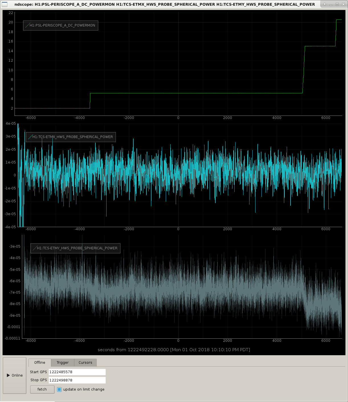Screen dimensions: 348x402
Task: Focus the Stop GPS input field
Action: pos(77,380)
